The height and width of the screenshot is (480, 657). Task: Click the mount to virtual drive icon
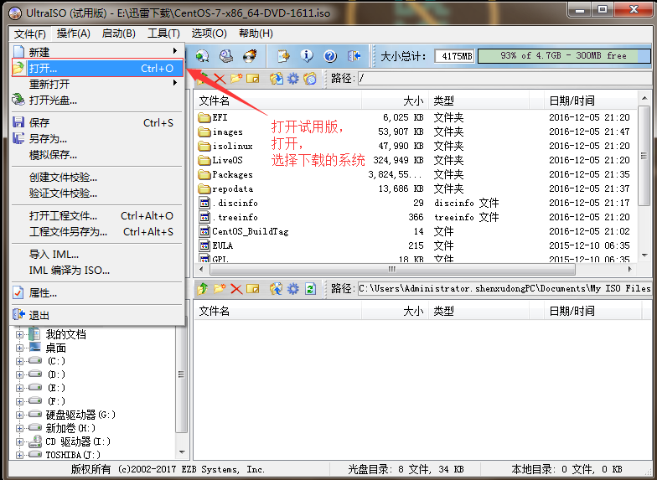pos(226,55)
